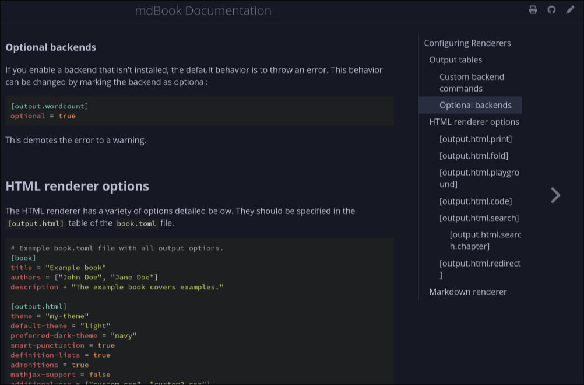
Task: Open [output.html.search.chapter] outline entry
Action: 486,240
